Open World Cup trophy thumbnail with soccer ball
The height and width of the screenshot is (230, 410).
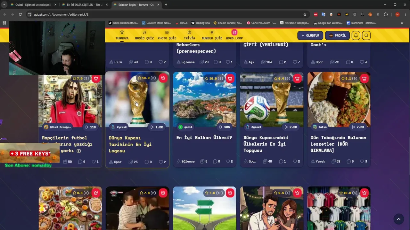coord(272,100)
